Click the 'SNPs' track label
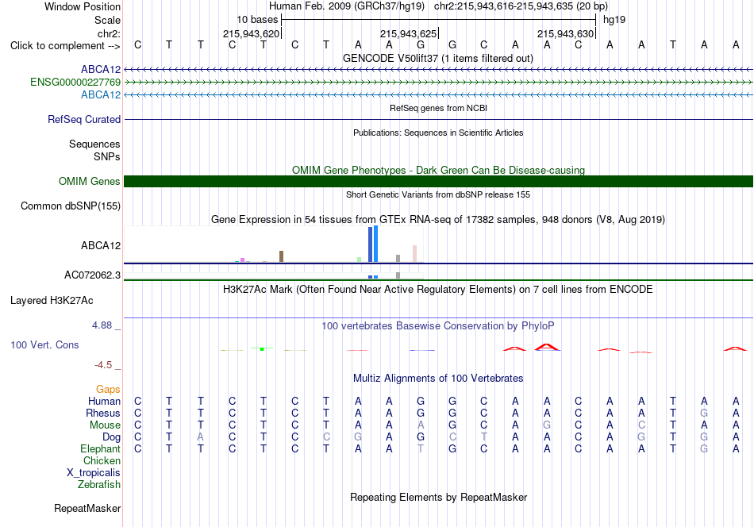Screen dimensions: 754x527 [107, 157]
